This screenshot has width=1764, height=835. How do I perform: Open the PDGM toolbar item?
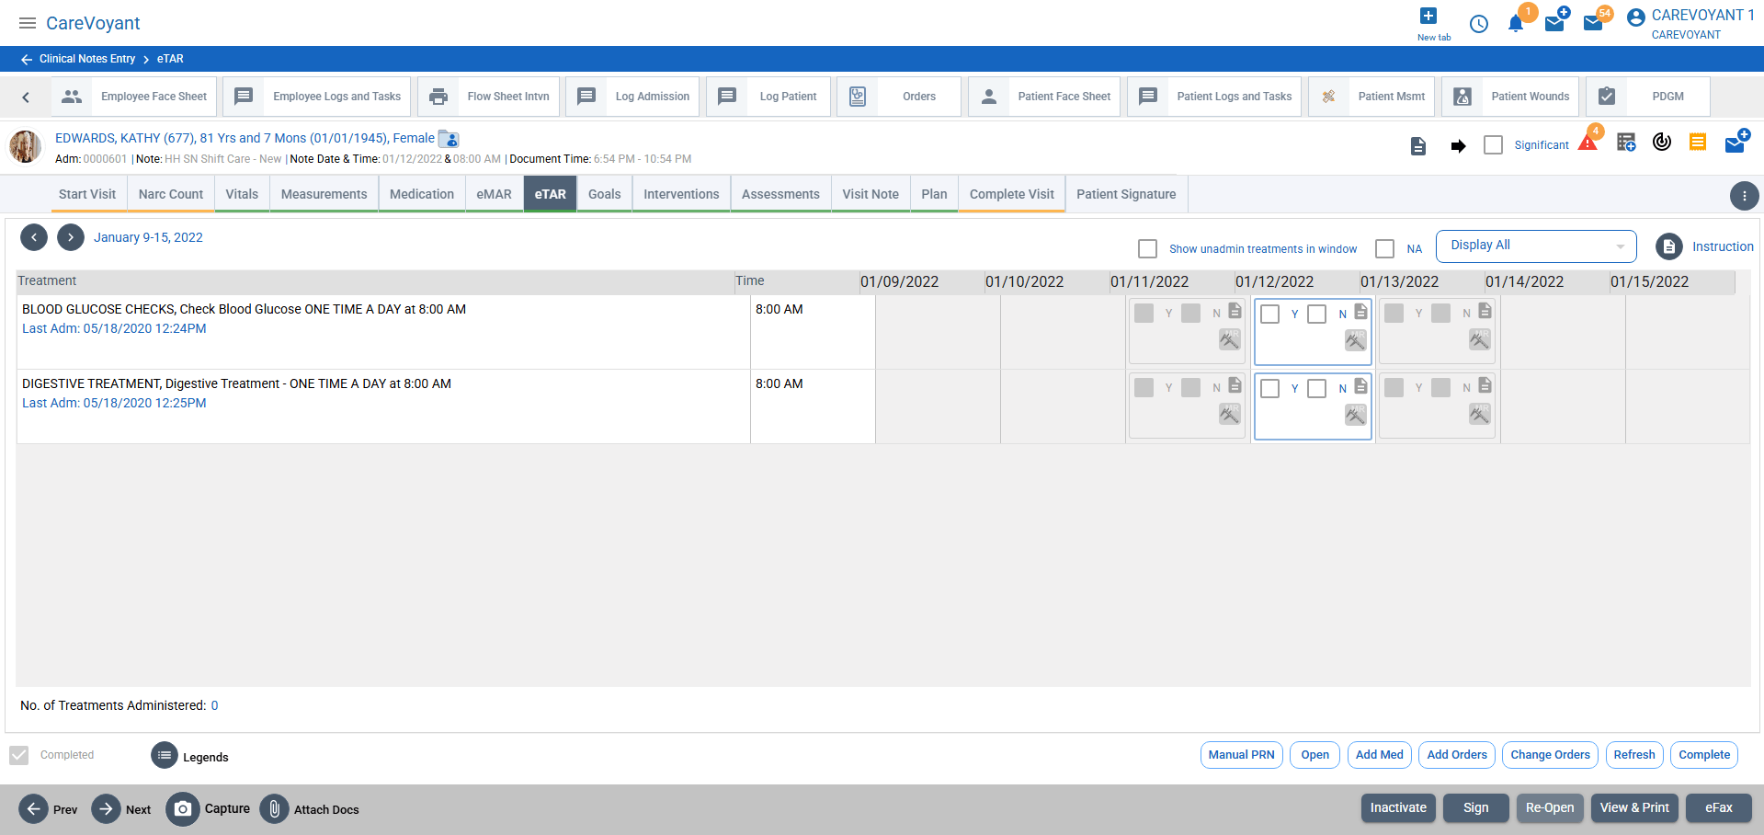(x=1648, y=97)
